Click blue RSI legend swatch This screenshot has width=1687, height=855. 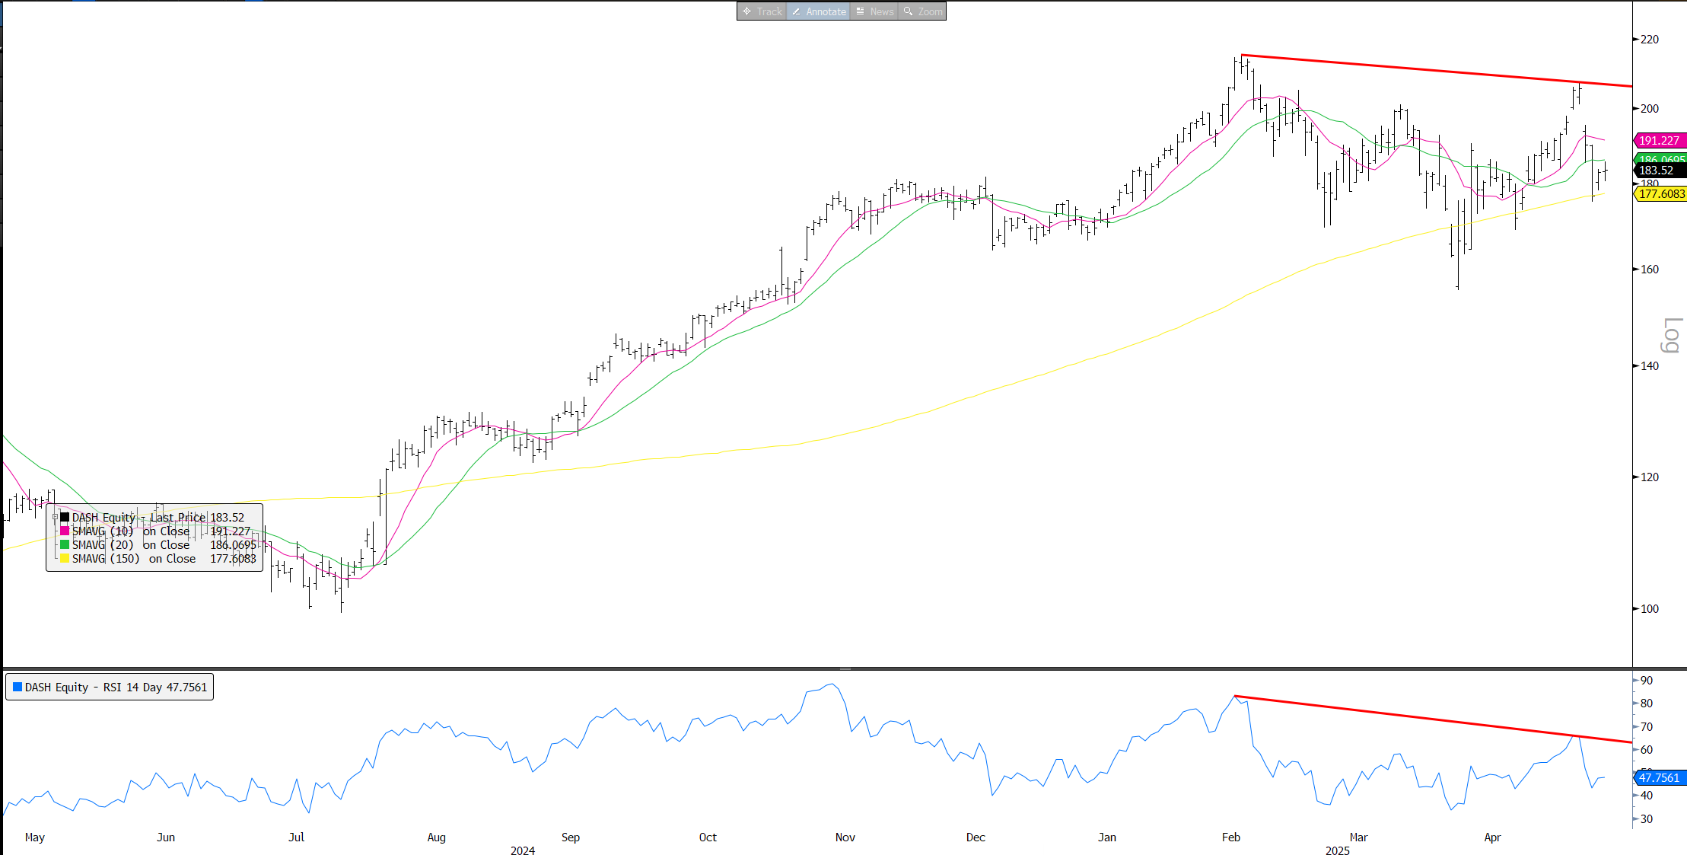[x=18, y=687]
